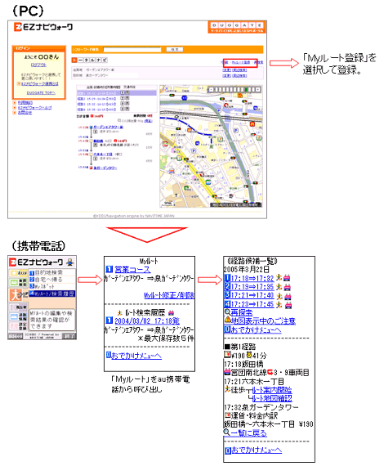Click the train icon beside route 17:18⇒17:32

coord(287,278)
